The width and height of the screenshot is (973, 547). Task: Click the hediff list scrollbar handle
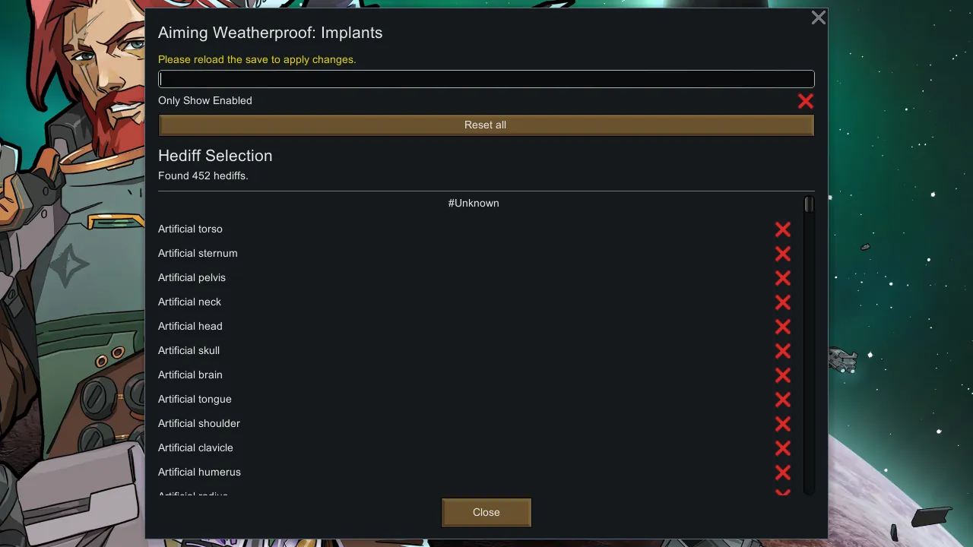coord(809,204)
